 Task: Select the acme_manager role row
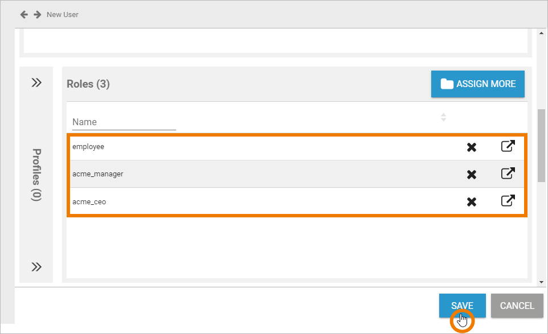228,174
